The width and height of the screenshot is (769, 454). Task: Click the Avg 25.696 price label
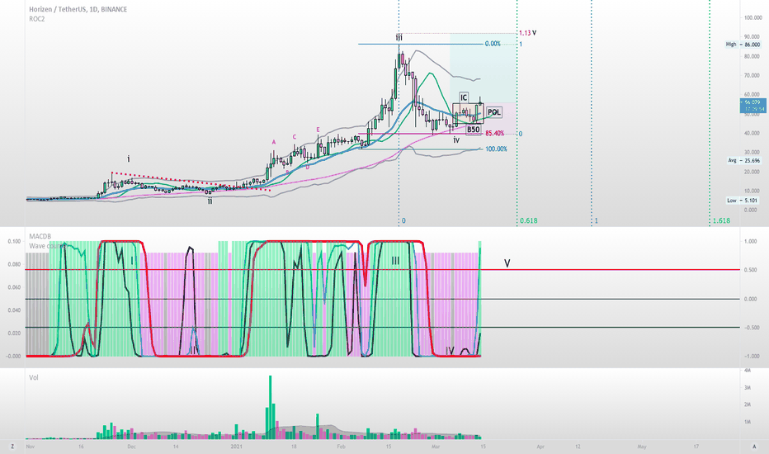point(743,160)
